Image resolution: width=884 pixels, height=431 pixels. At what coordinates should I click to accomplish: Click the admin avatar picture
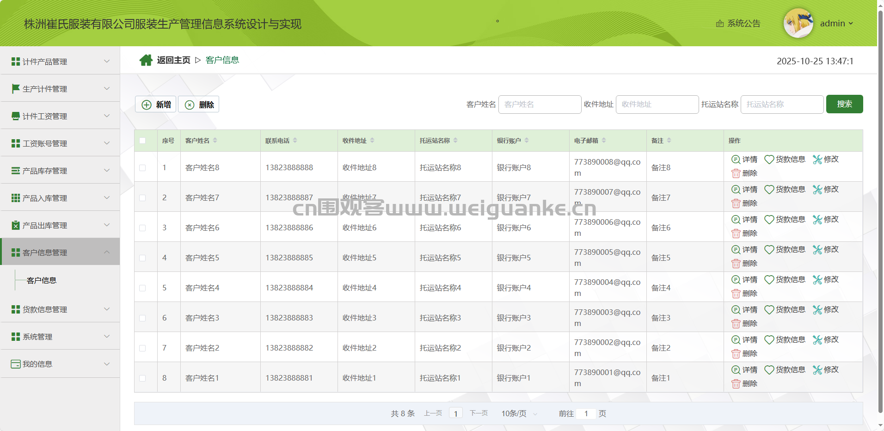[x=798, y=23]
